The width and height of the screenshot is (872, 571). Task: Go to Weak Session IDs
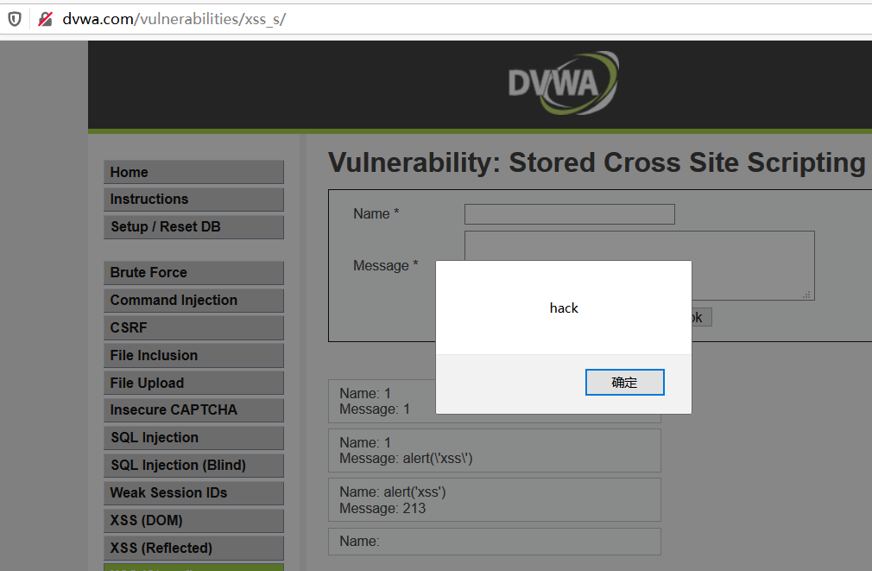(x=193, y=493)
